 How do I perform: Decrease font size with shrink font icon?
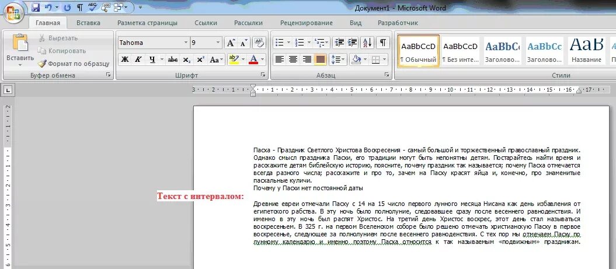point(243,43)
